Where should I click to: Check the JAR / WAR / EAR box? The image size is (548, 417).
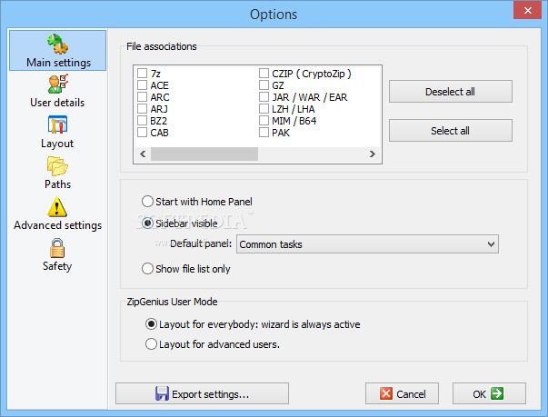pyautogui.click(x=264, y=96)
